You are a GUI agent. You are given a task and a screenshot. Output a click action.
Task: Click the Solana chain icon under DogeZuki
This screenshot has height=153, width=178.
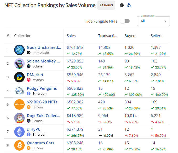tap(29, 121)
